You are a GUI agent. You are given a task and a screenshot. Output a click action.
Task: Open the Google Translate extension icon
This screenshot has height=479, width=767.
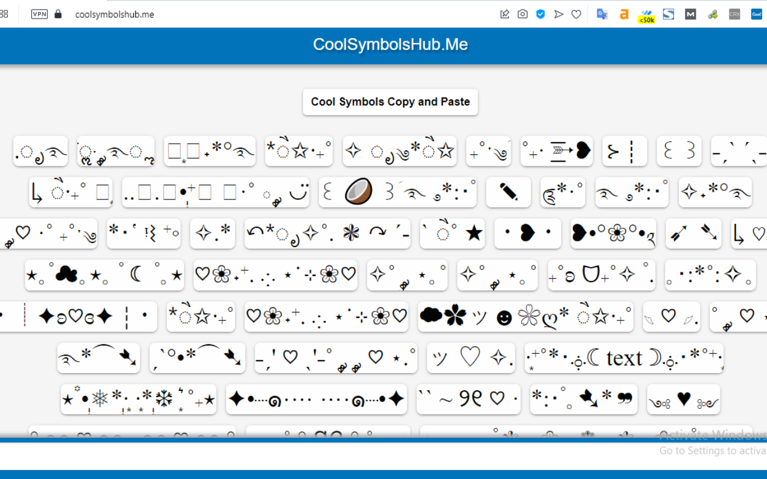[x=602, y=14]
